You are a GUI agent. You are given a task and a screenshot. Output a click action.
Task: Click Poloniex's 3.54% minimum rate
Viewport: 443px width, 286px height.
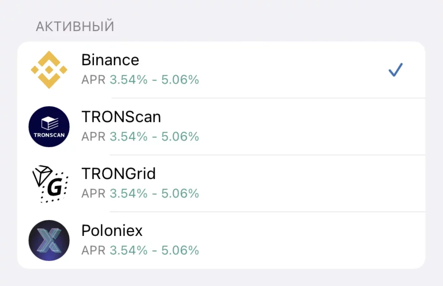(x=128, y=251)
